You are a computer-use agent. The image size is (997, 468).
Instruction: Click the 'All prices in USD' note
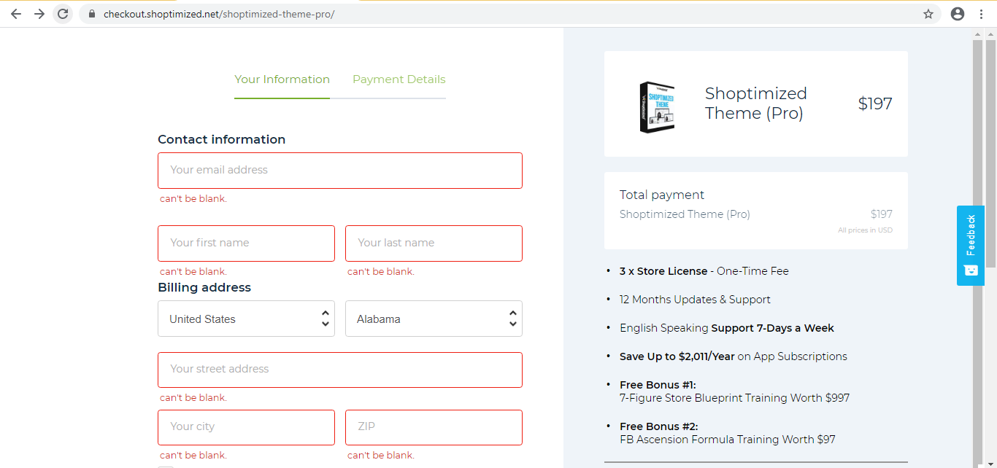tap(865, 230)
